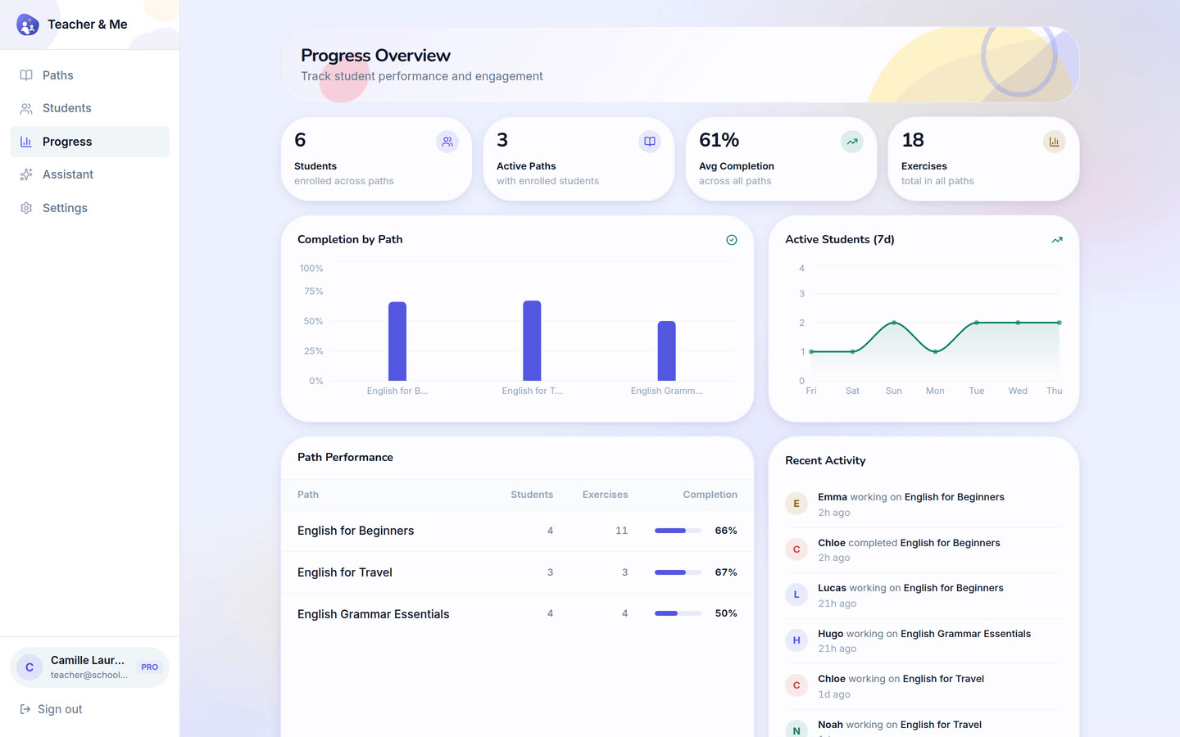This screenshot has height=737, width=1180.
Task: Click the user avatar with letter C in sidebar
Action: pyautogui.click(x=29, y=667)
